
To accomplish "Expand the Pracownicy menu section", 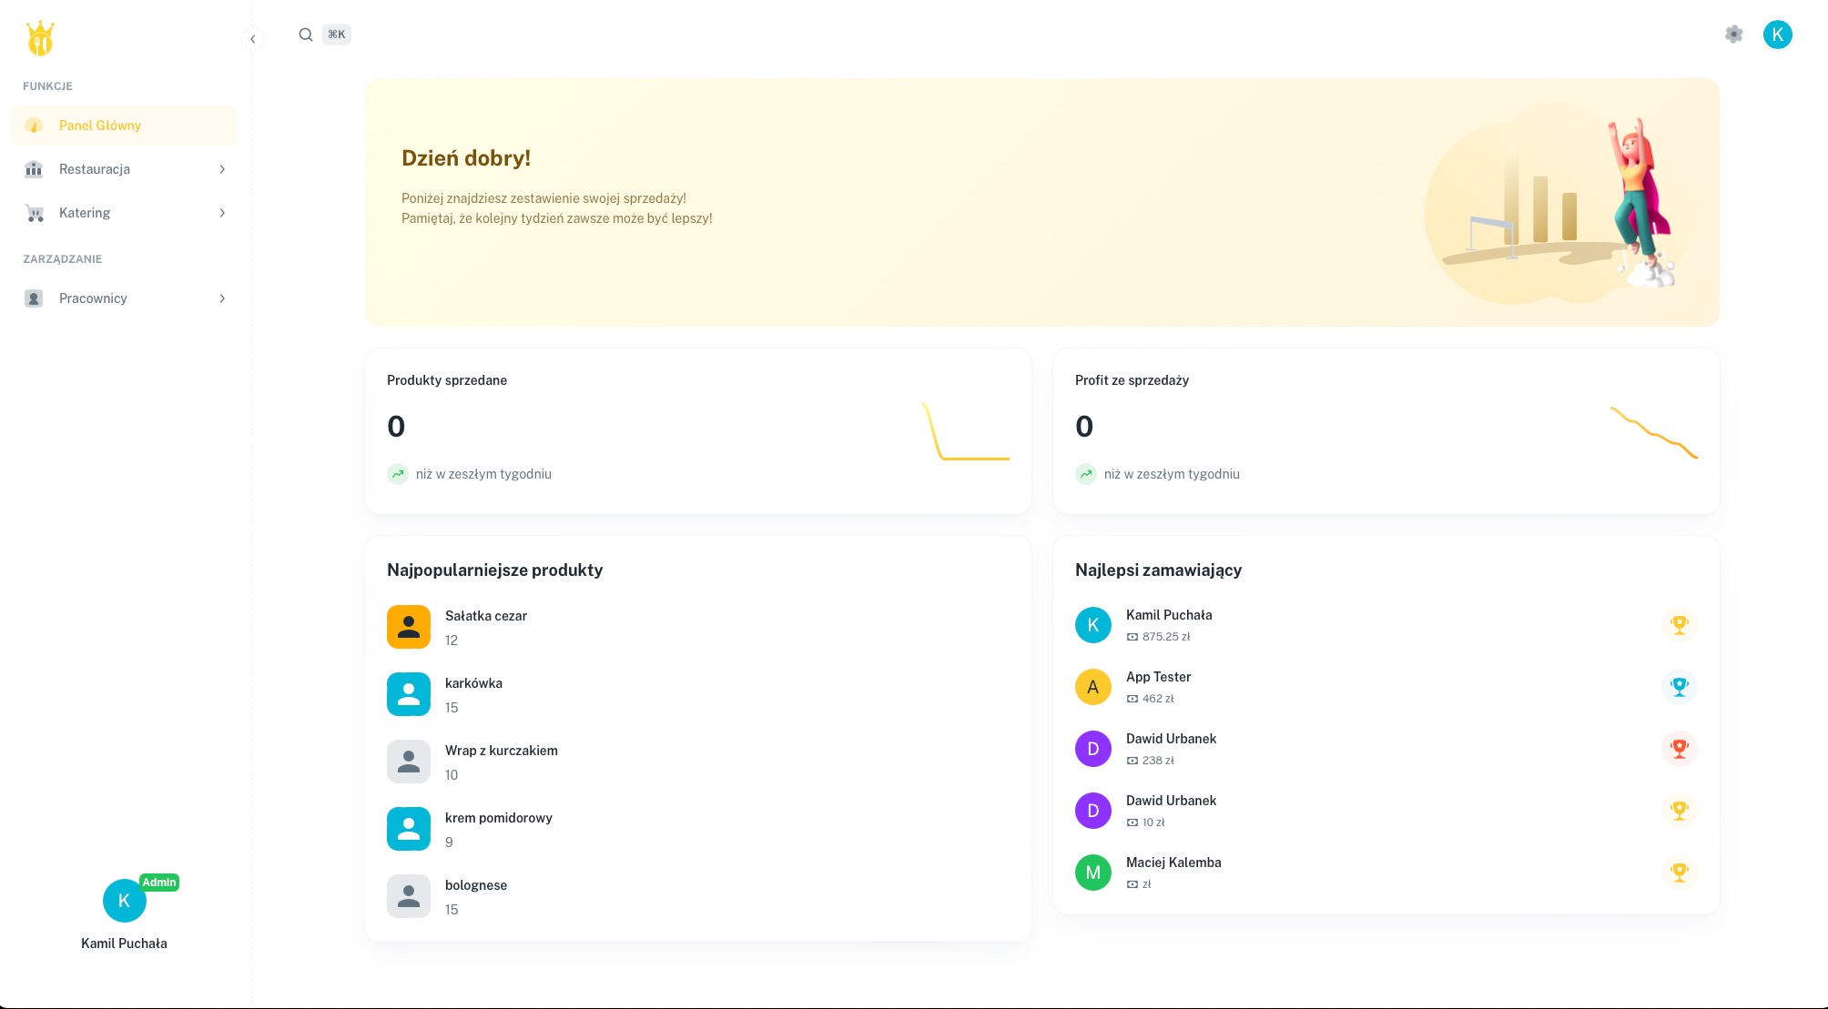I will [x=223, y=298].
